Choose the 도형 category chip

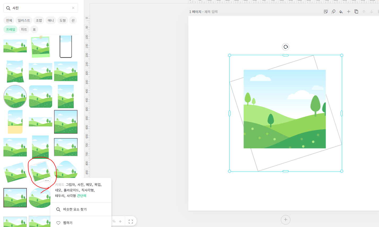coord(63,20)
